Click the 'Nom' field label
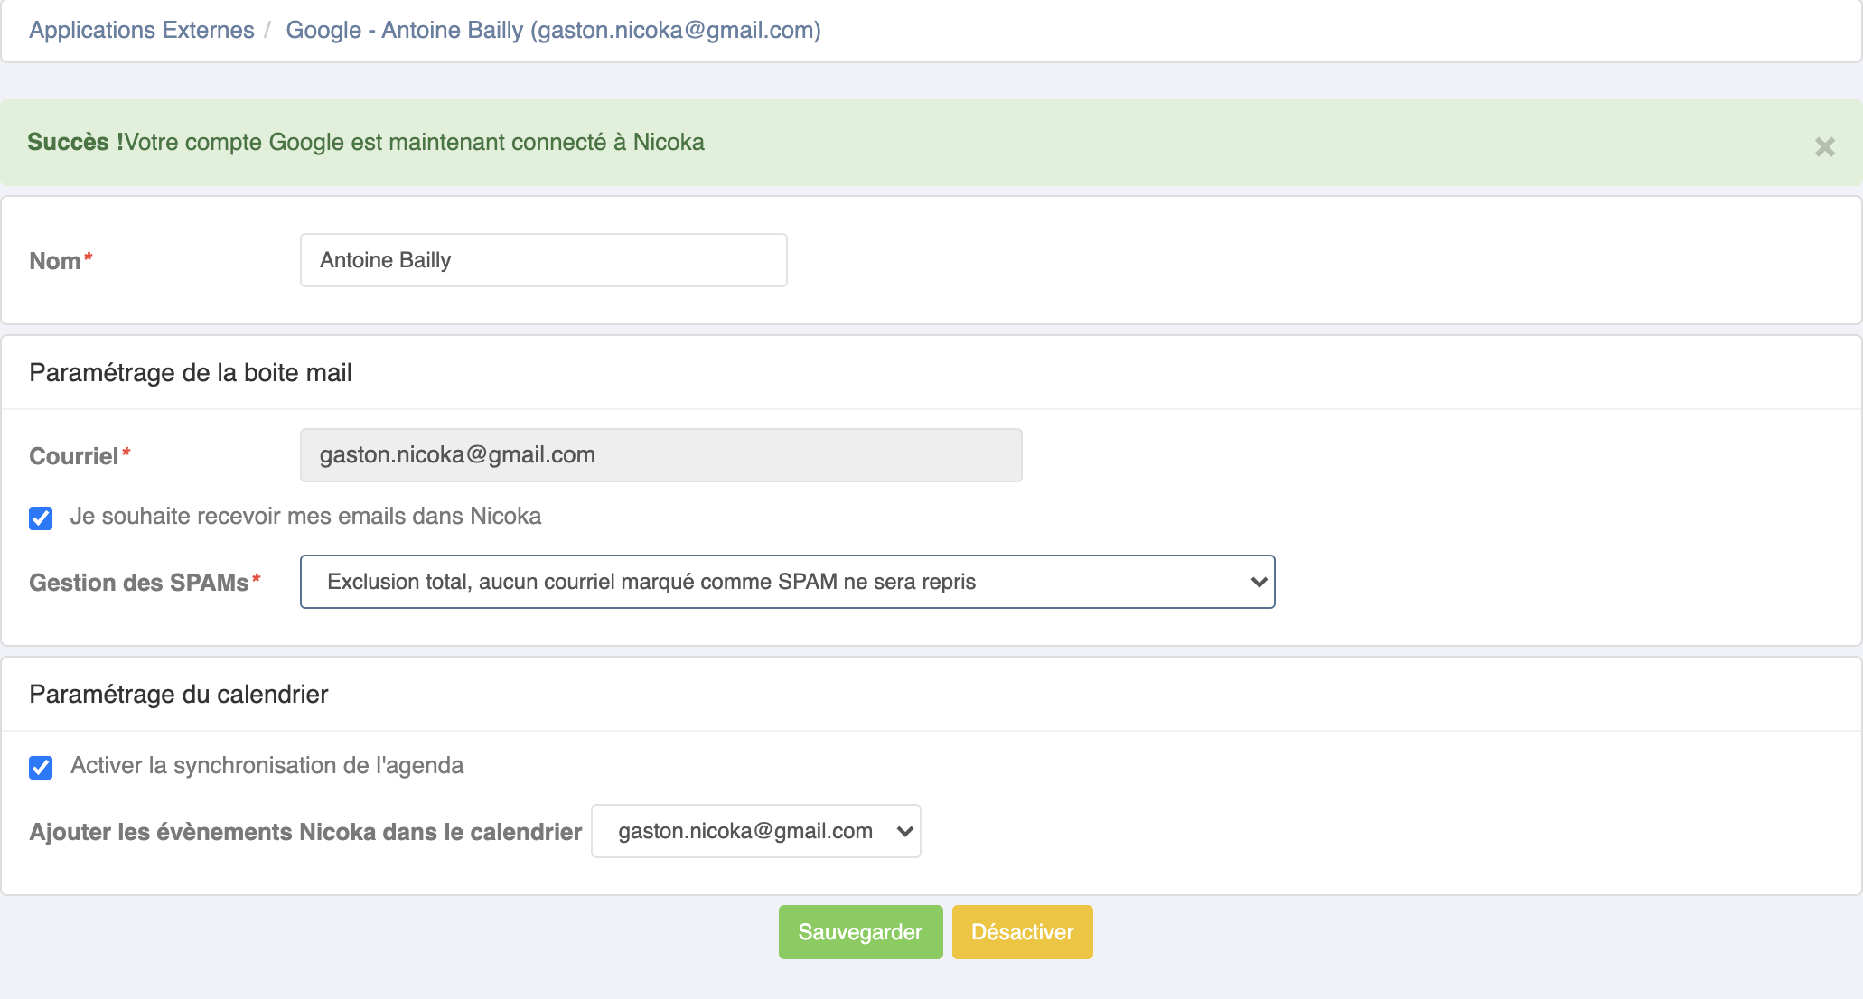The height and width of the screenshot is (999, 1863). (x=55, y=261)
